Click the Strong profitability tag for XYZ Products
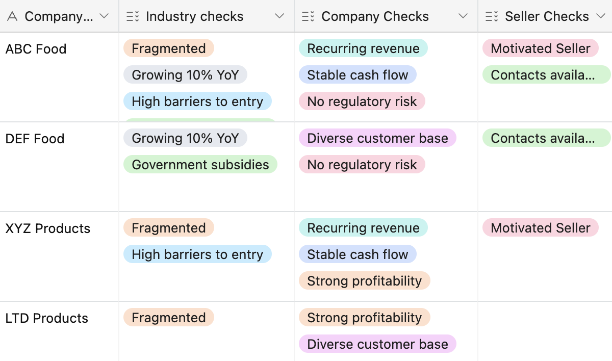The width and height of the screenshot is (612, 361). point(364,281)
